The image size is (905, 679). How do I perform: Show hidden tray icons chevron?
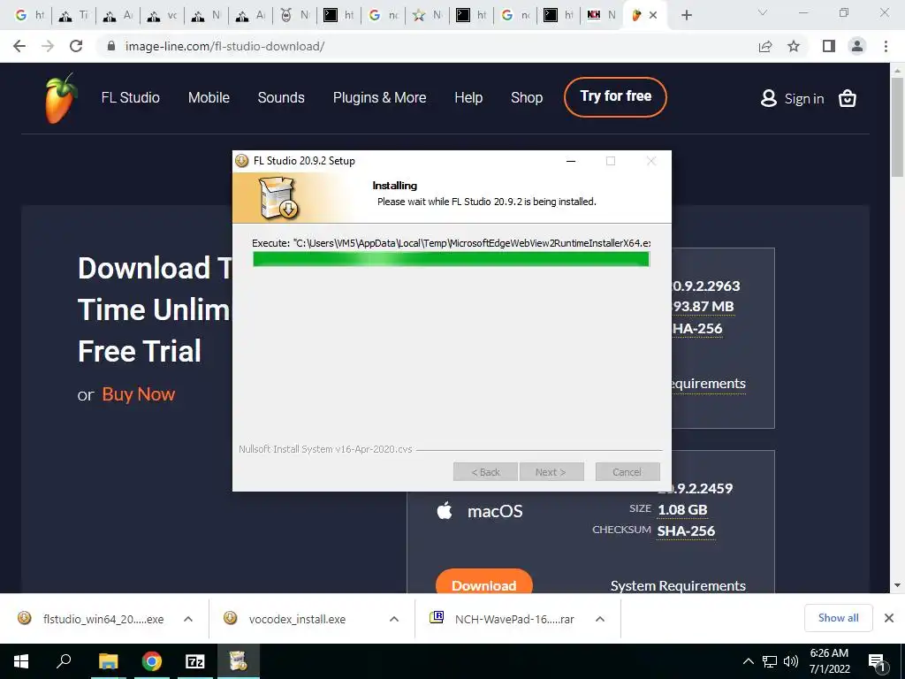tap(748, 661)
